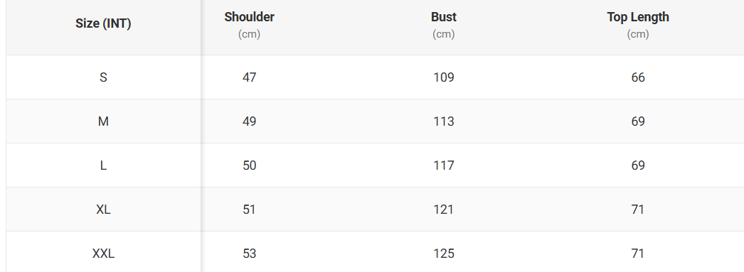Screen dimensions: 744x272
Task: Click the Size (INT) column header
Action: 103,23
